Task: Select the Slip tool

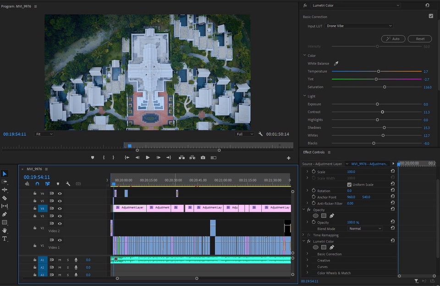Action: tap(5, 206)
